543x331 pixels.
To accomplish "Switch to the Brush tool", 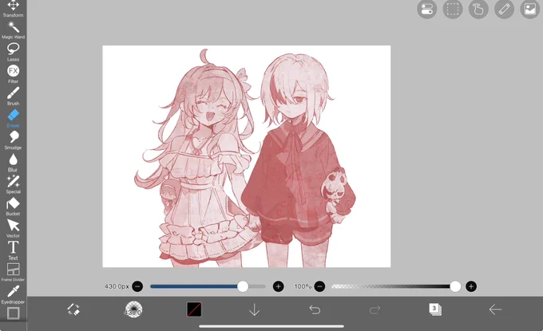I will tap(13, 97).
